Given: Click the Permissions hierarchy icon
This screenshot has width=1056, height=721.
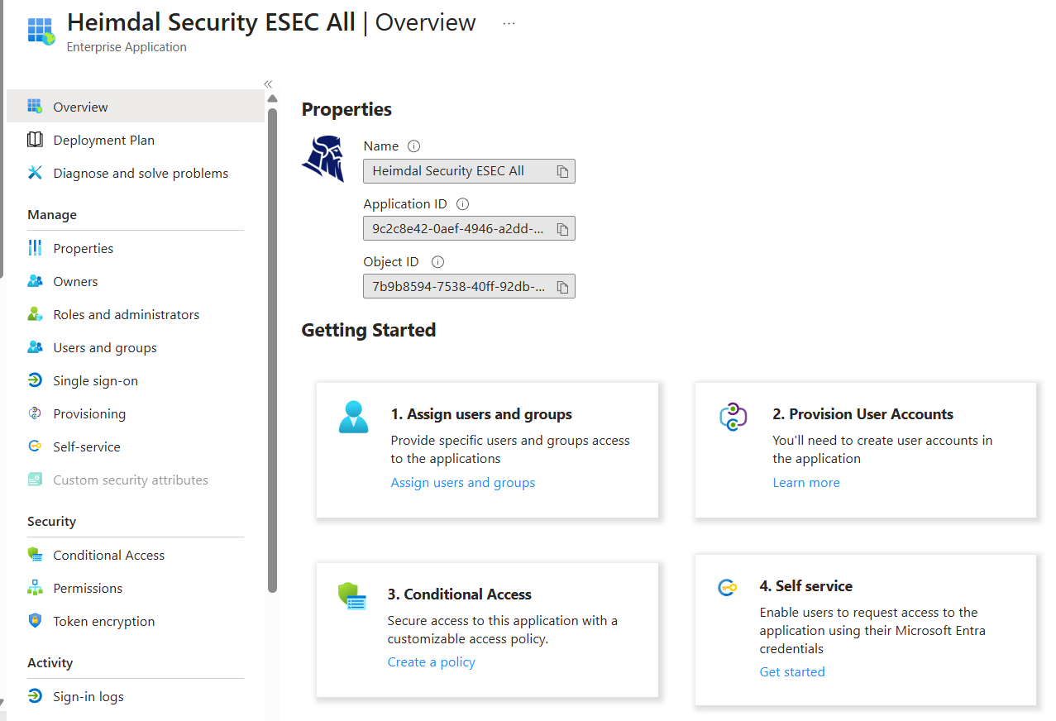Looking at the screenshot, I should (x=35, y=588).
